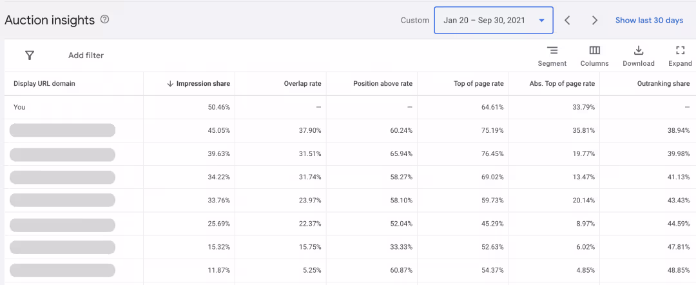
Task: Sort by Impression share column
Action: tap(199, 83)
